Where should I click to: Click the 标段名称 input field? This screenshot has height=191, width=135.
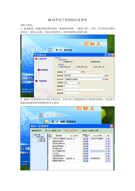coord(84,76)
